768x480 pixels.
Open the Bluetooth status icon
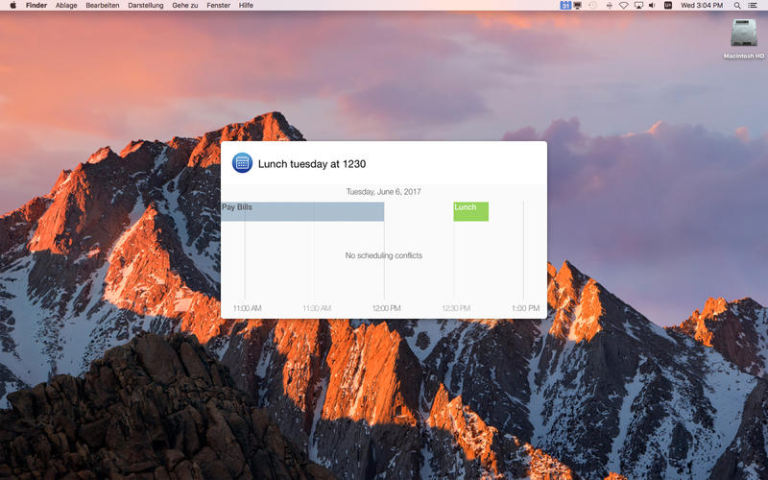click(x=609, y=6)
